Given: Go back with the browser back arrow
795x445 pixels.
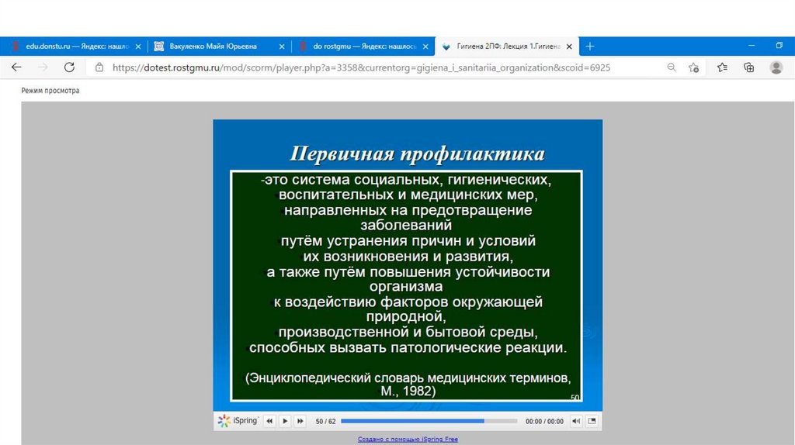Looking at the screenshot, I should (x=16, y=67).
